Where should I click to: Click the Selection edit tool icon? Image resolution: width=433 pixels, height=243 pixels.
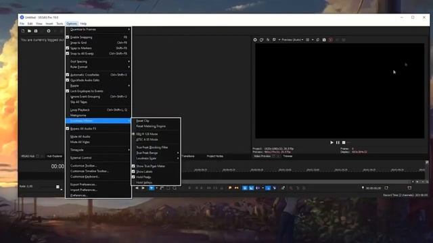pos(168,188)
